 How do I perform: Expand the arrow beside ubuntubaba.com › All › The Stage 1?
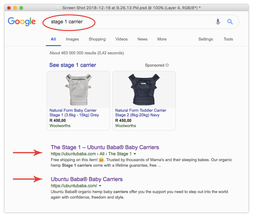coord(135,154)
